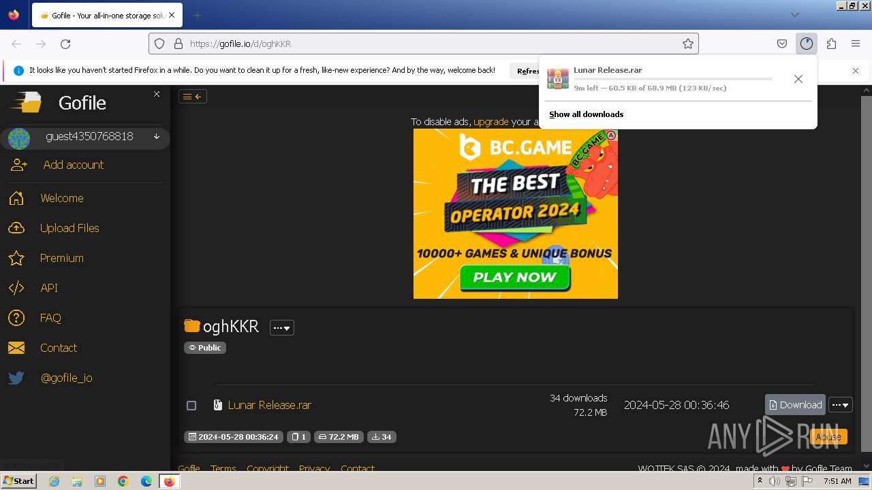
Task: Click the Upload Files cloud icon
Action: (16, 228)
